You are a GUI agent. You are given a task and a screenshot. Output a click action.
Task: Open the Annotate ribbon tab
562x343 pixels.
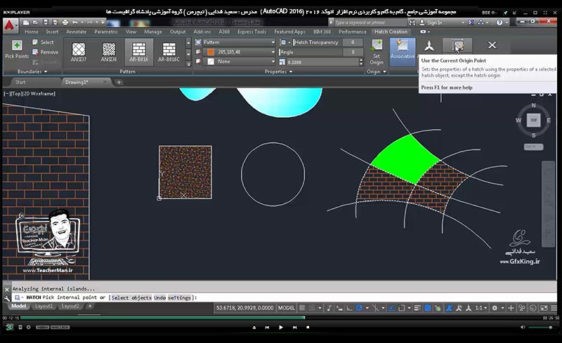click(76, 32)
